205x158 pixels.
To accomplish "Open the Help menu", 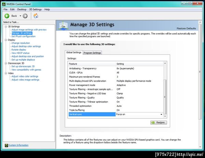I will click(x=47, y=10).
